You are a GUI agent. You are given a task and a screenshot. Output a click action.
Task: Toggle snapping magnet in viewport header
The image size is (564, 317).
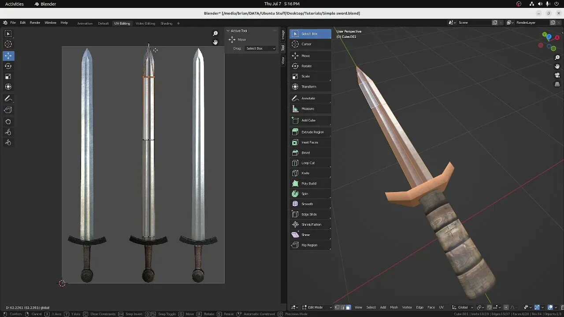pyautogui.click(x=489, y=307)
